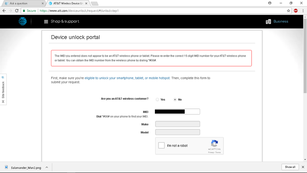Screen dimensions: 307x173
Task: Check the I'm not a robot box
Action: click(x=161, y=145)
